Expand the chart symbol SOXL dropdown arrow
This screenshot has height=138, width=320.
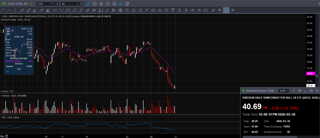(x=54, y=4)
